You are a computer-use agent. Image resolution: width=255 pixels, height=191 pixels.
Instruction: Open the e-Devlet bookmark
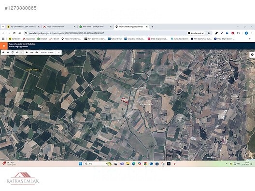pyautogui.click(x=54, y=39)
